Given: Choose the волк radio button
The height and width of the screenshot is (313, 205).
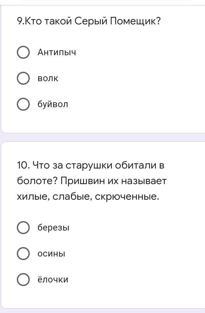Looking at the screenshot, I should [x=23, y=78].
